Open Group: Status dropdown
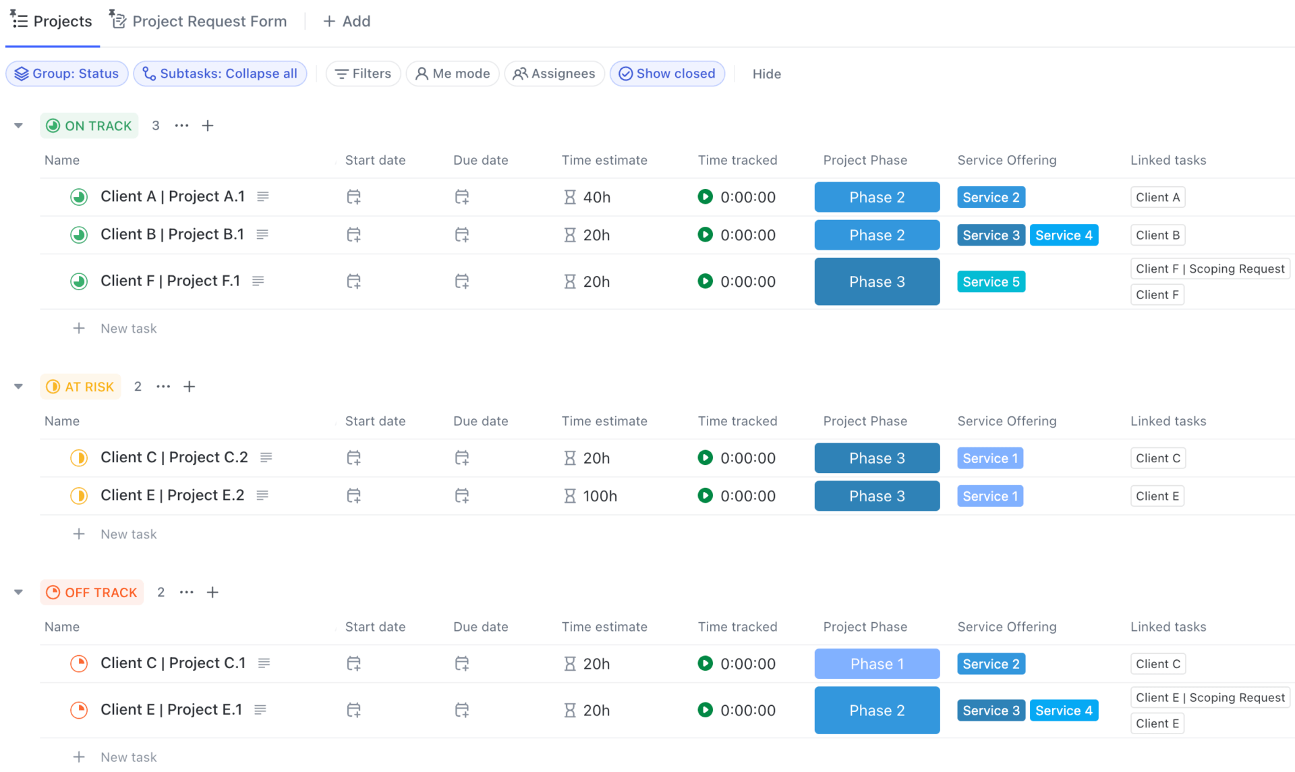1295x772 pixels. tap(67, 74)
